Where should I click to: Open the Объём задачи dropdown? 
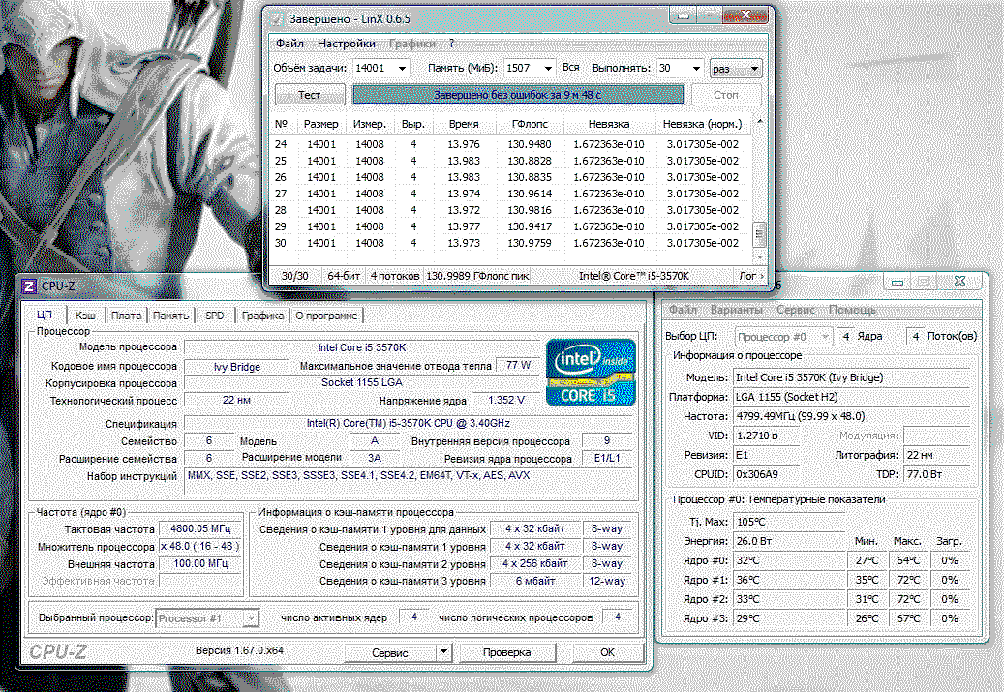click(401, 69)
